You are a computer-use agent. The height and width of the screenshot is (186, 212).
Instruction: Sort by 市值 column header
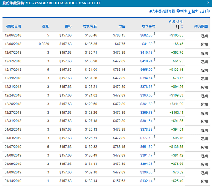pyautogui.click(x=122, y=26)
